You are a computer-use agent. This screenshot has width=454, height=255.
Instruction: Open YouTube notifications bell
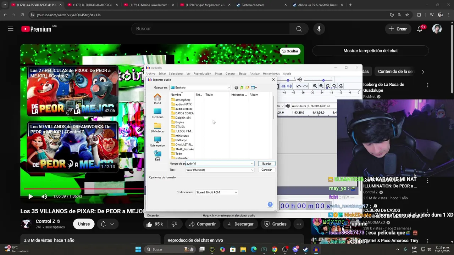tap(420, 29)
